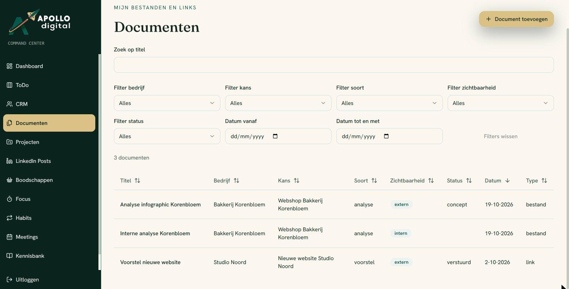Go to Documenten in sidebar
This screenshot has width=569, height=289.
click(49, 123)
